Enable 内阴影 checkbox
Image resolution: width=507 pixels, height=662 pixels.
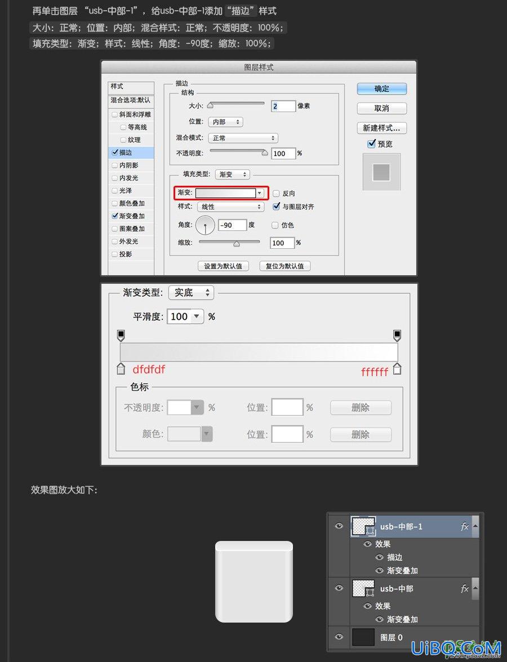114,165
